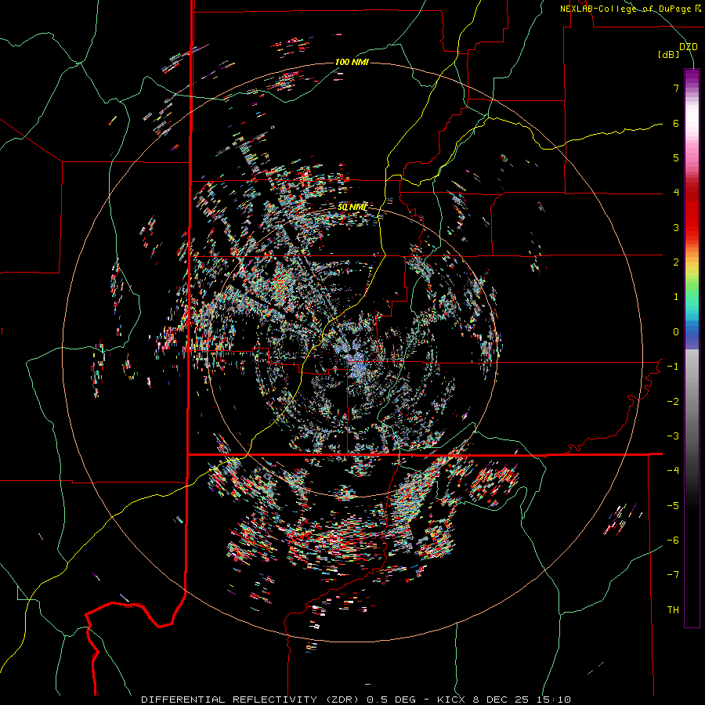Select the -1 dB scale label
The image size is (705, 705).
(x=673, y=367)
